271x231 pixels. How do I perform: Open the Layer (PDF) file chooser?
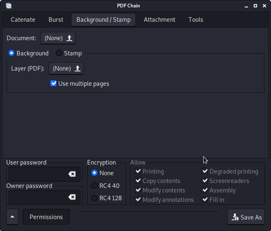click(x=66, y=69)
